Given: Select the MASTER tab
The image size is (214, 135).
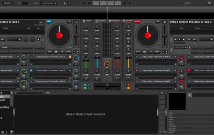Looking at the screenshot, I should [128, 21].
